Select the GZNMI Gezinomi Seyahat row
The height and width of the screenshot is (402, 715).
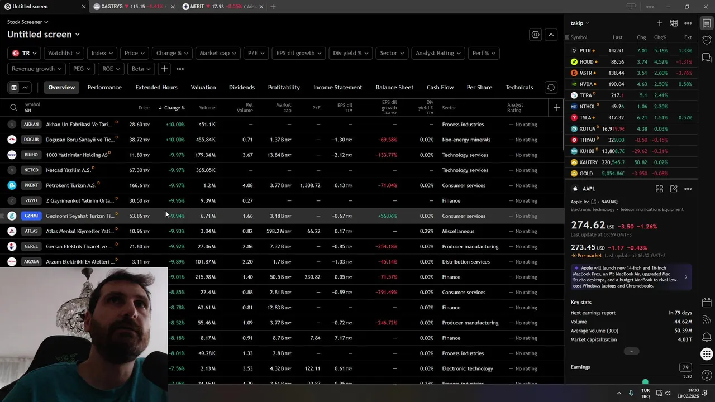tap(282, 216)
